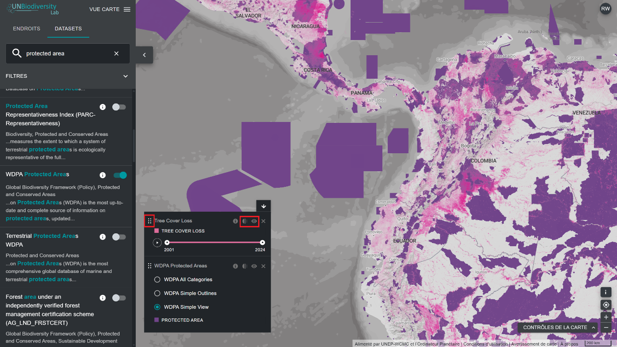617x347 pixels.
Task: Zoom in on the map
Action: (x=606, y=317)
